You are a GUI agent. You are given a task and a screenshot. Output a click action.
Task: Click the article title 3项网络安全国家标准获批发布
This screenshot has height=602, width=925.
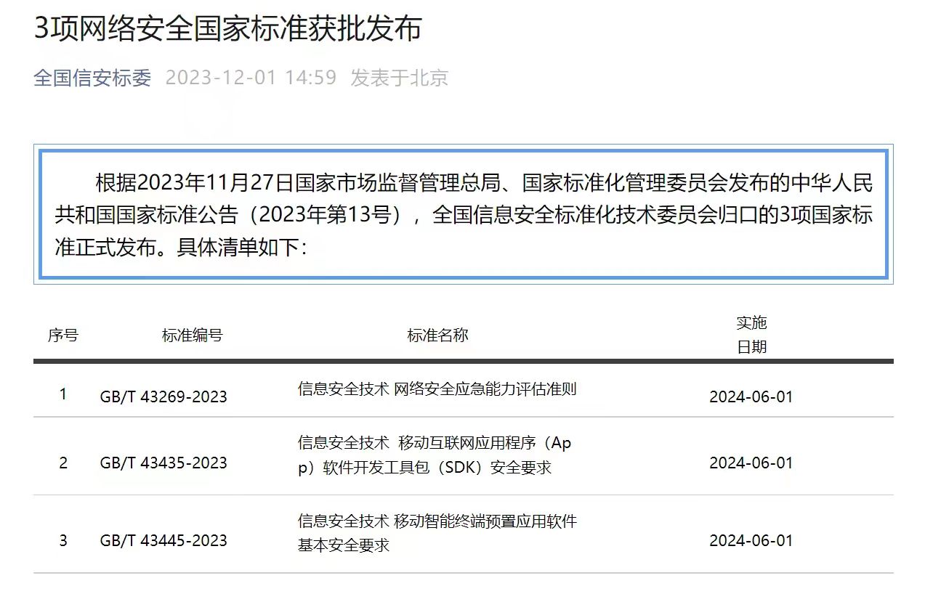click(x=228, y=29)
